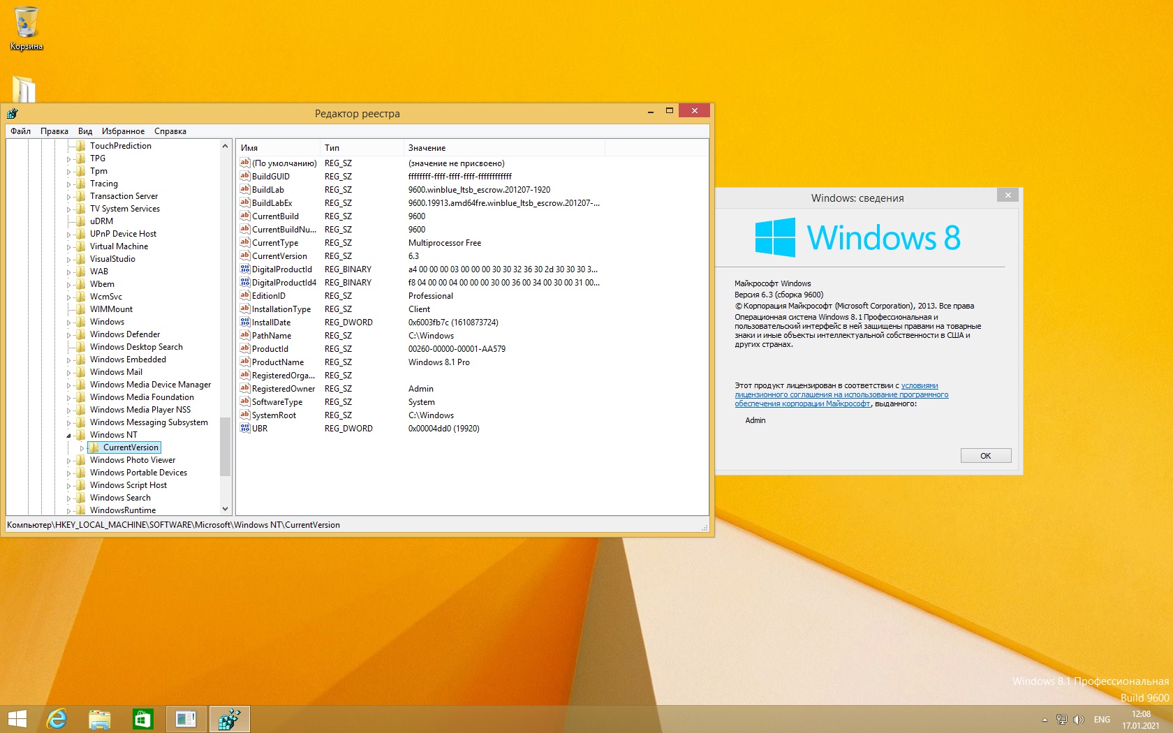Click the Значение column header
Image resolution: width=1173 pixels, height=733 pixels.
click(x=427, y=148)
